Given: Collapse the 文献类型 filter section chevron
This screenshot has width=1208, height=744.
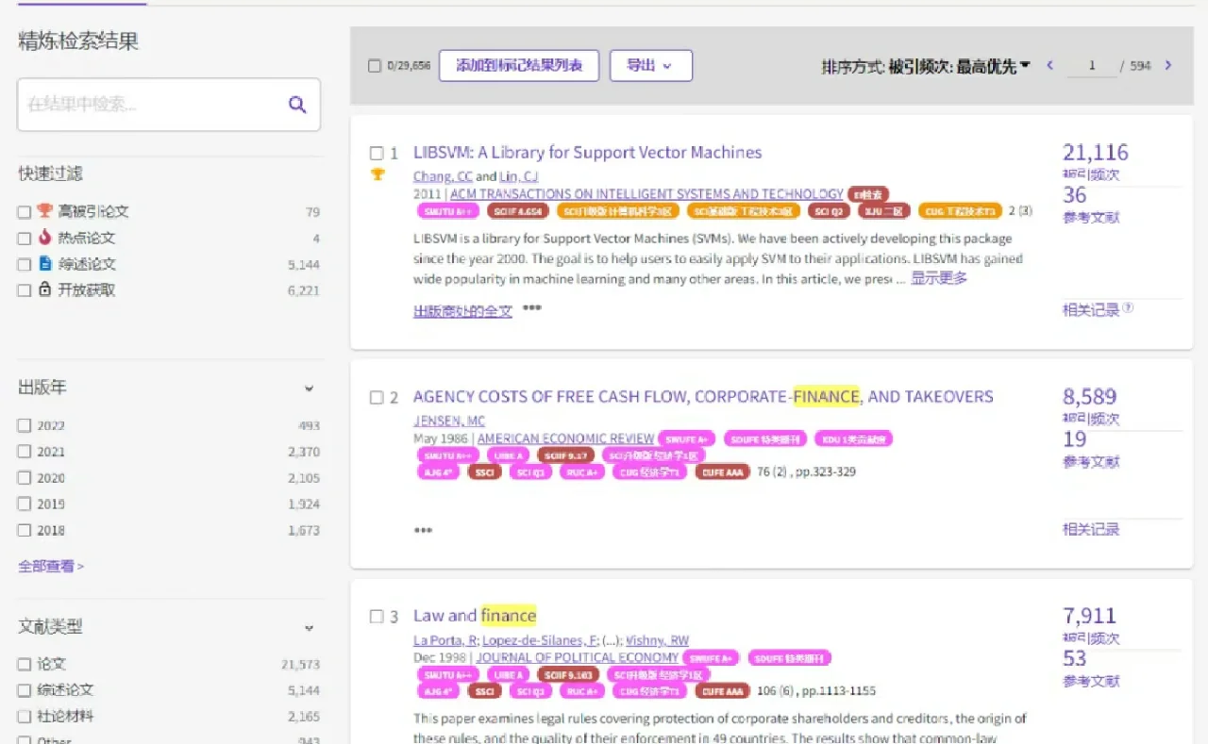Looking at the screenshot, I should pyautogui.click(x=309, y=628).
